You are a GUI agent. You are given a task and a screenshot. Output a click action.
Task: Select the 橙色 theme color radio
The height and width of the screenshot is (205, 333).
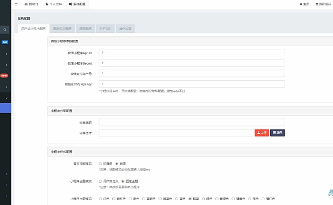(250, 199)
